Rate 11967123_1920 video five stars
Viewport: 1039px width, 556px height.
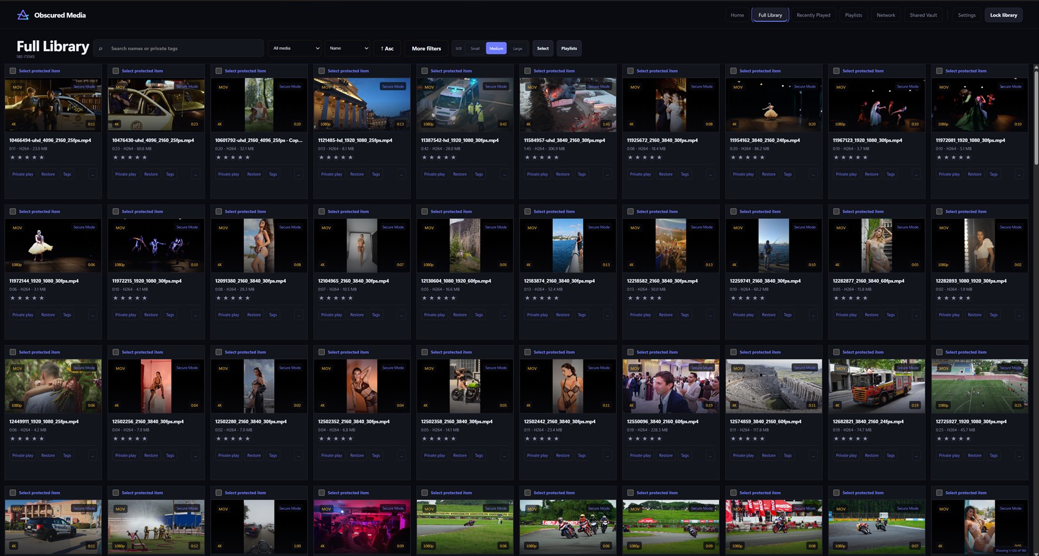click(865, 157)
